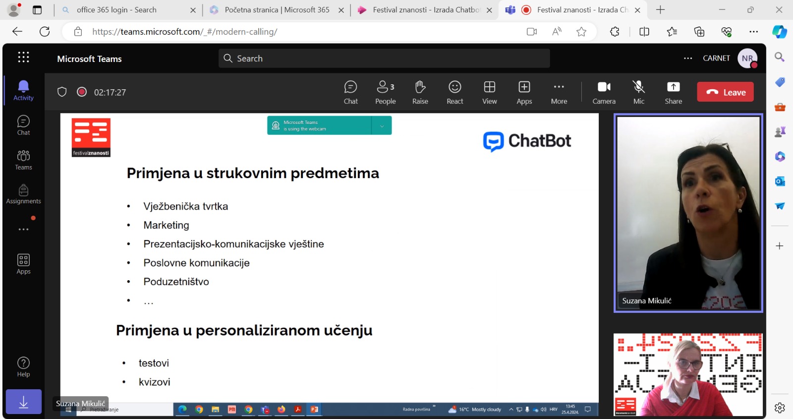Open More meeting actions menu
793x419 pixels.
click(559, 92)
